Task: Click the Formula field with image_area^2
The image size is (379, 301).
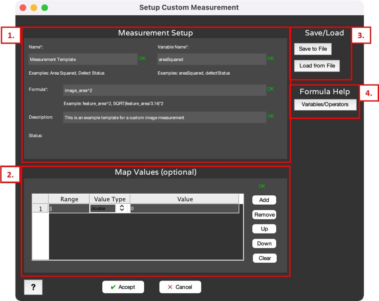Action: (x=164, y=90)
